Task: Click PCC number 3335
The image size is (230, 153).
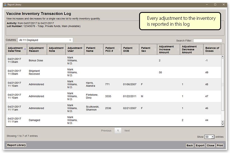Action: 108,96
